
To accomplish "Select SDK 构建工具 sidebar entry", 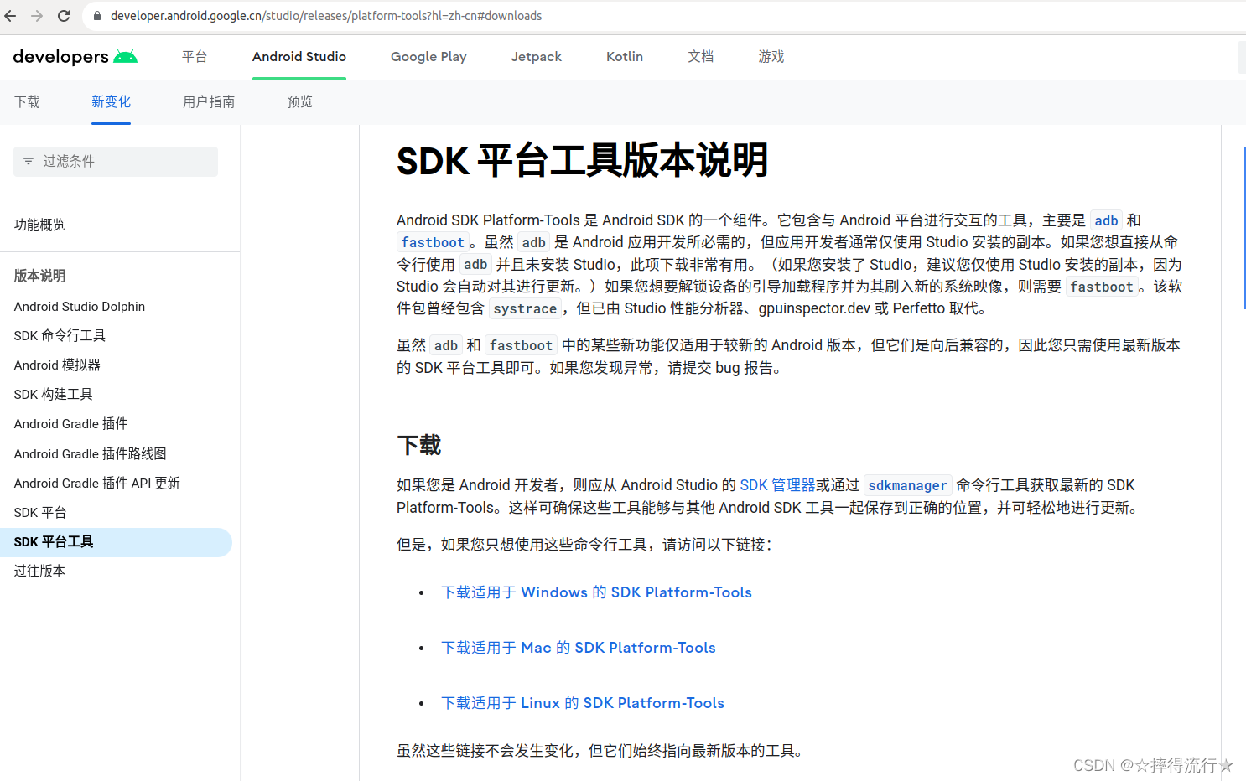I will click(54, 395).
